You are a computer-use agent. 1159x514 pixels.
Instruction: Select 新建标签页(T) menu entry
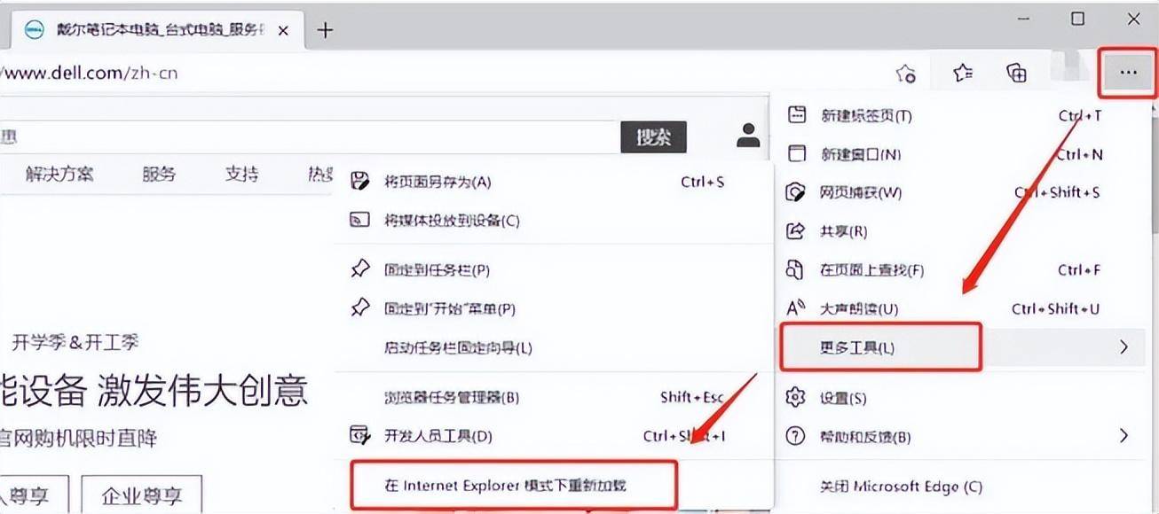960,115
